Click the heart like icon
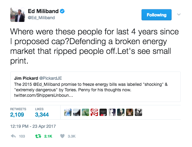192x147 pixels. [x=62, y=136]
